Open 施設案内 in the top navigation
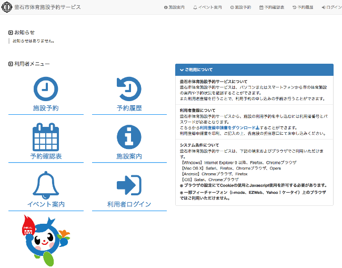The width and height of the screenshot is (342, 268). click(x=174, y=7)
